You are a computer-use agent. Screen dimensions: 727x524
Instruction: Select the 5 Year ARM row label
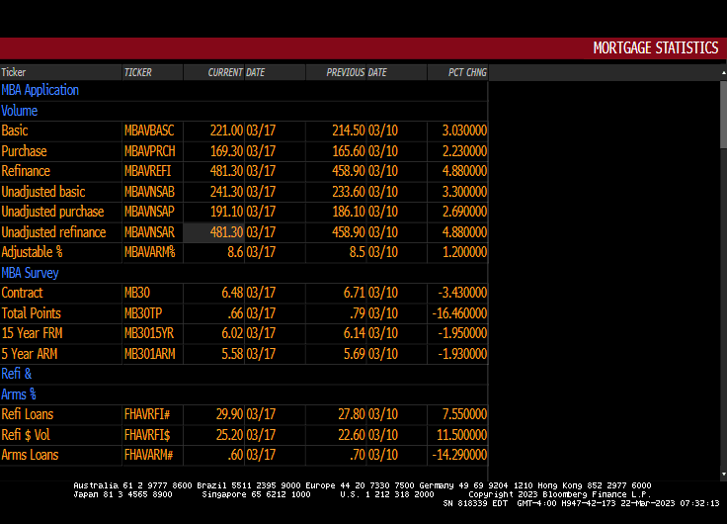coord(30,354)
